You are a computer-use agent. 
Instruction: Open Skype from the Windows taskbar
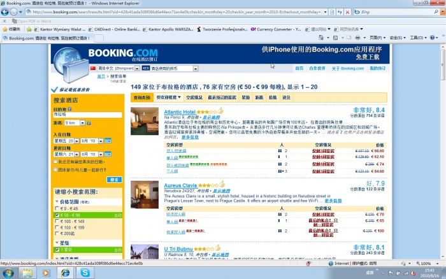[x=85, y=272]
